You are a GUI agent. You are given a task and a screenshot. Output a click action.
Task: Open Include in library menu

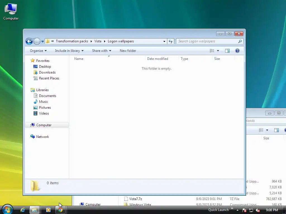coord(69,51)
